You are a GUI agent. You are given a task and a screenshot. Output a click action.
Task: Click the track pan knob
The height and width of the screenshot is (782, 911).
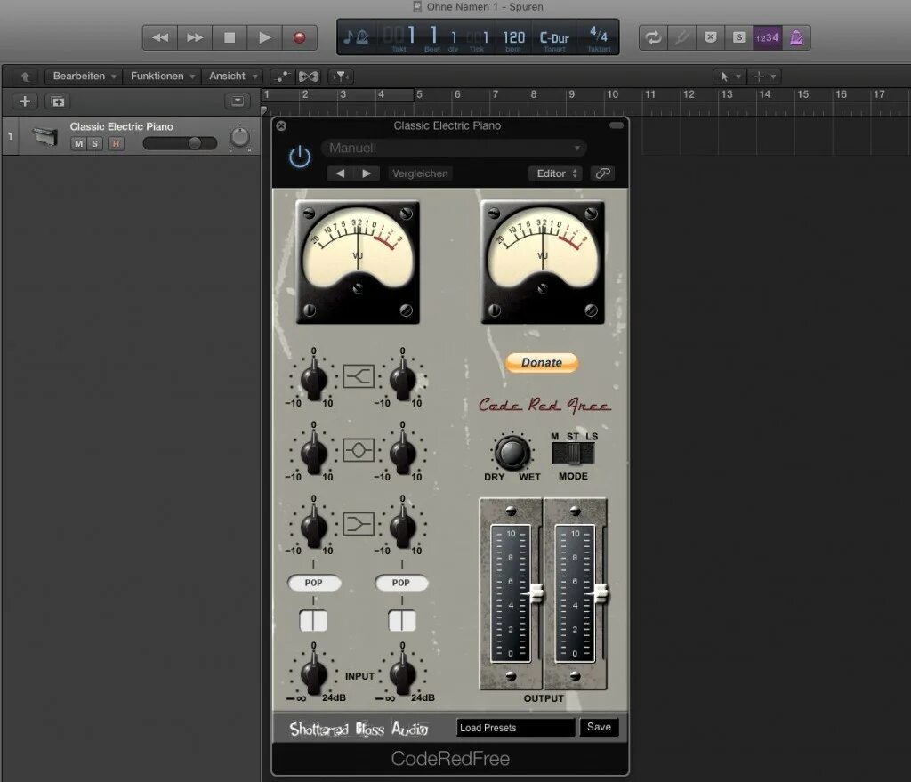[239, 138]
